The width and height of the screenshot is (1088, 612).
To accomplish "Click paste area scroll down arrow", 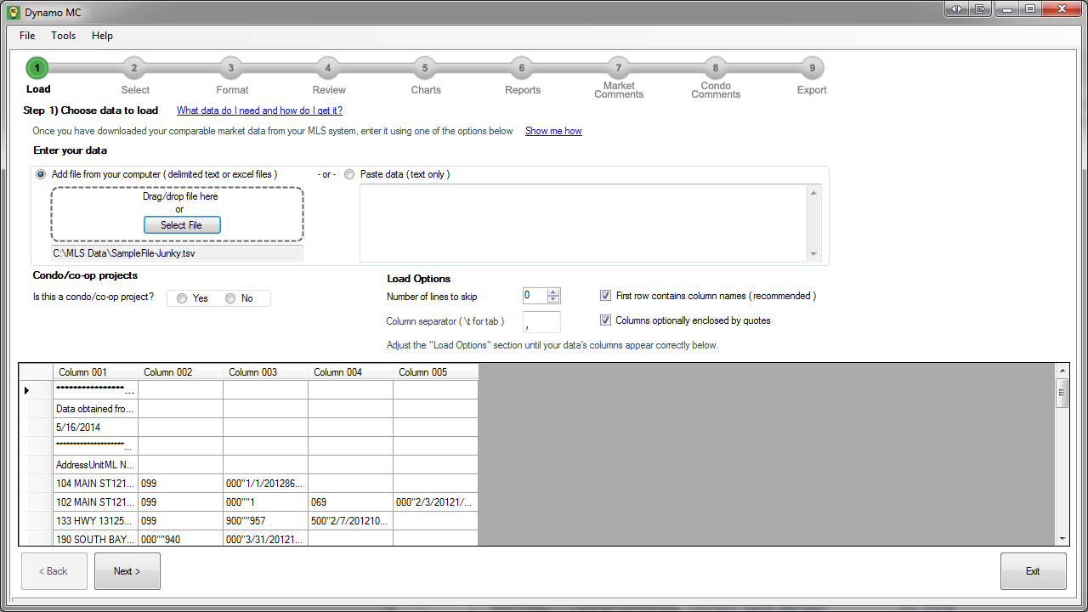I will tap(814, 254).
